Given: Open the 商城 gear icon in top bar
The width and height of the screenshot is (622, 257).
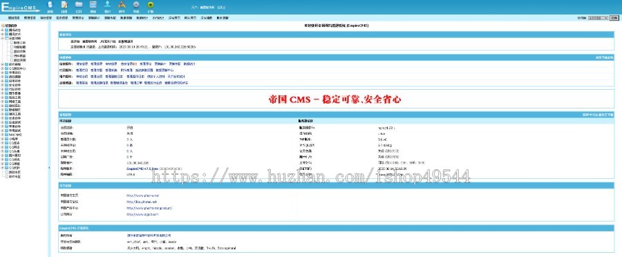Looking at the screenshot, I should pos(136,5).
